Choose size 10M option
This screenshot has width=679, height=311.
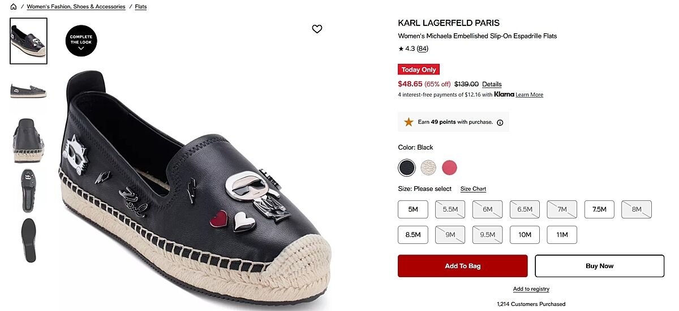pyautogui.click(x=525, y=235)
